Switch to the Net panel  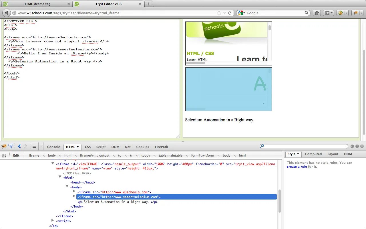point(128,147)
